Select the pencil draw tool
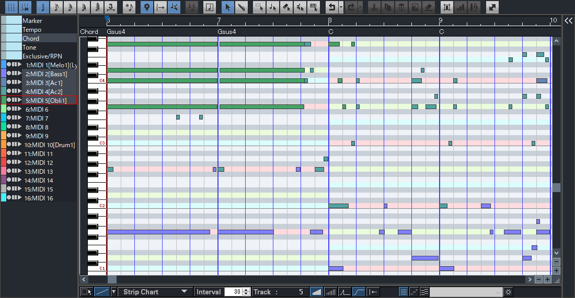This screenshot has height=298, width=575. [x=241, y=7]
